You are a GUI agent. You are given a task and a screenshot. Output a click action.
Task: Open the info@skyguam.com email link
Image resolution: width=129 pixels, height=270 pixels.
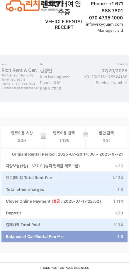[x=104, y=24]
